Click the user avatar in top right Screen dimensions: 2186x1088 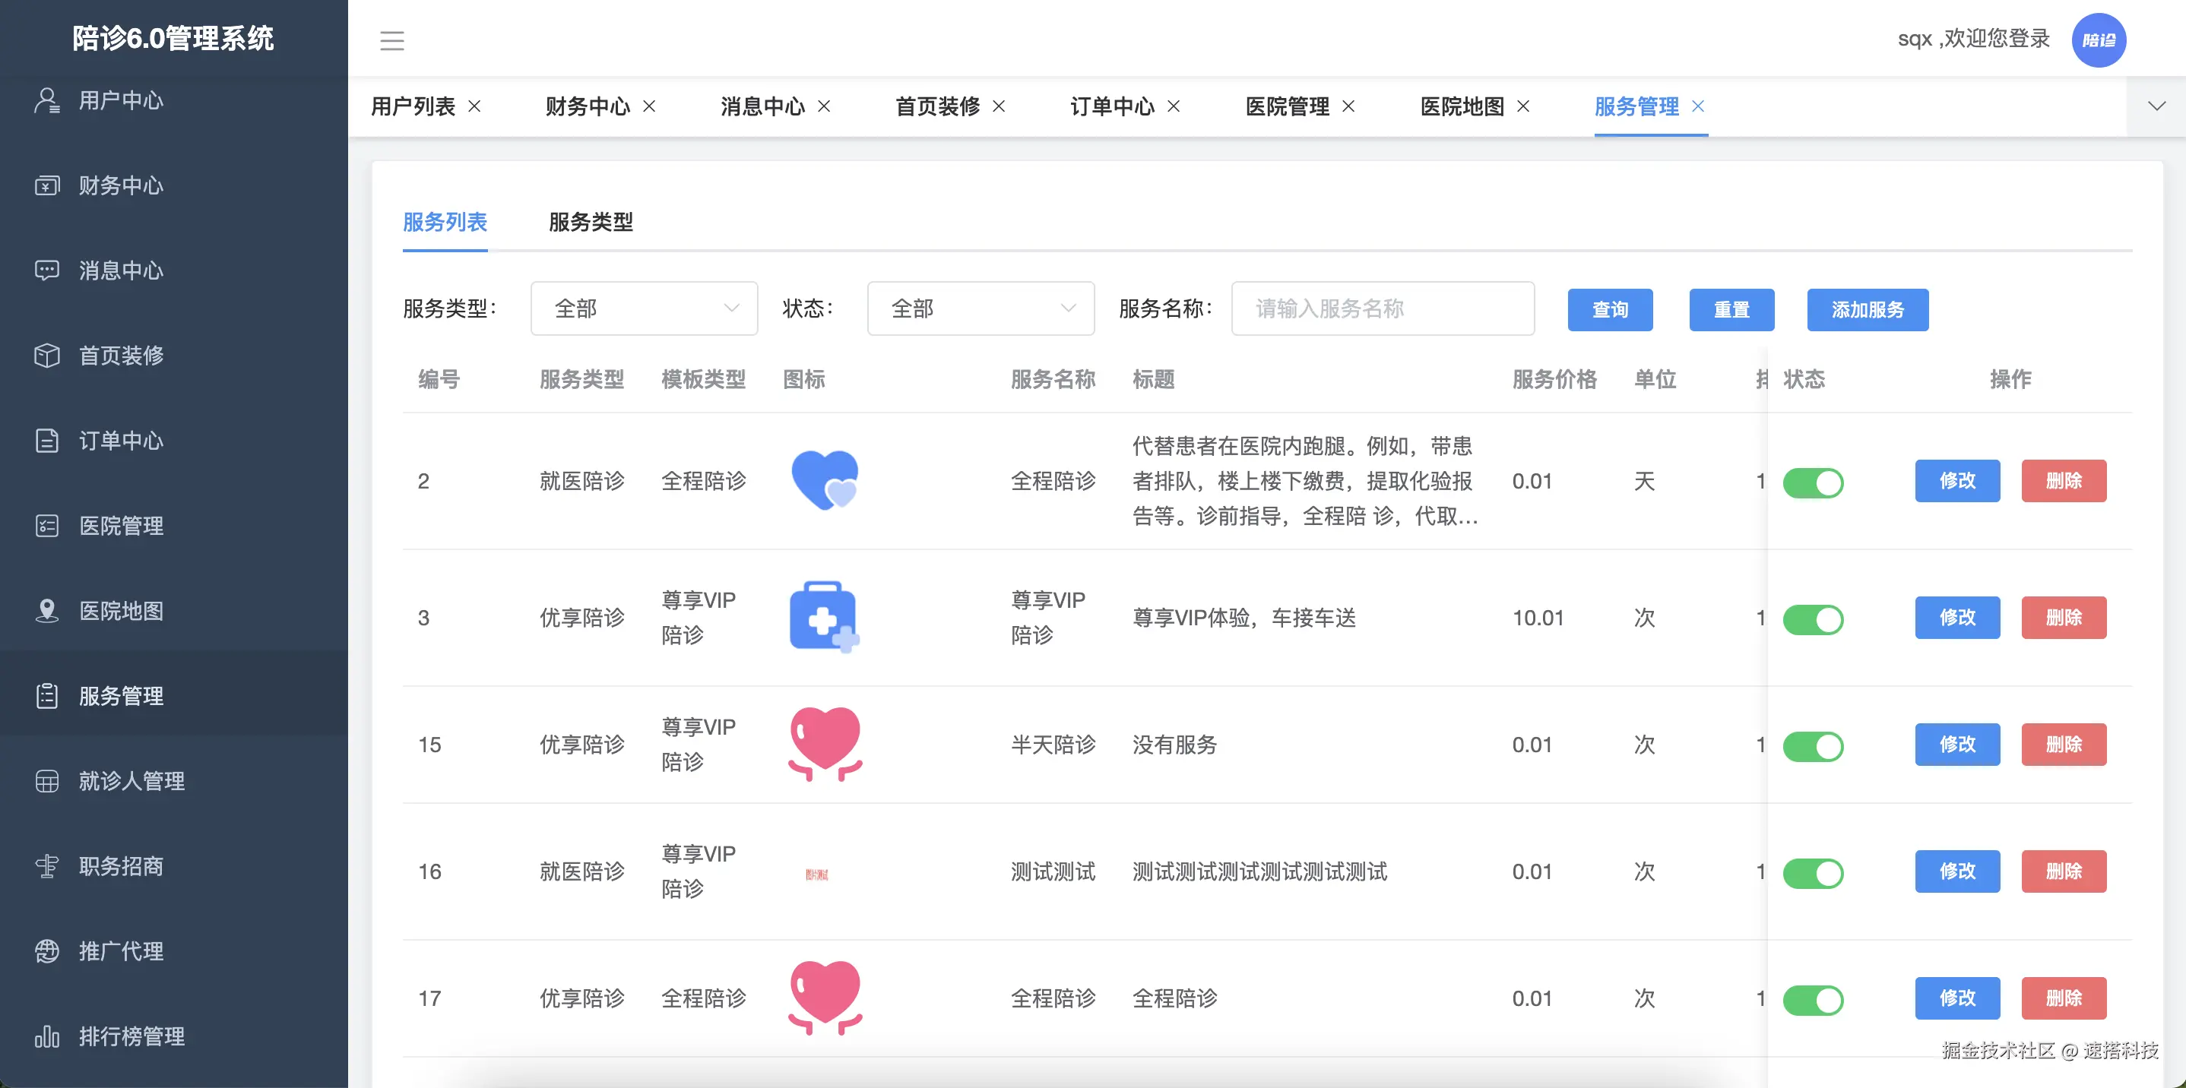coord(2098,40)
